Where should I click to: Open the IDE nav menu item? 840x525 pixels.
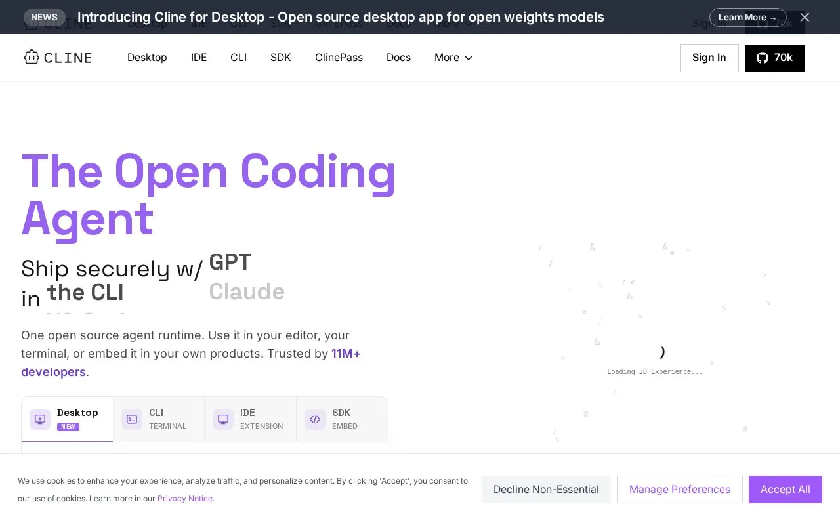click(199, 58)
